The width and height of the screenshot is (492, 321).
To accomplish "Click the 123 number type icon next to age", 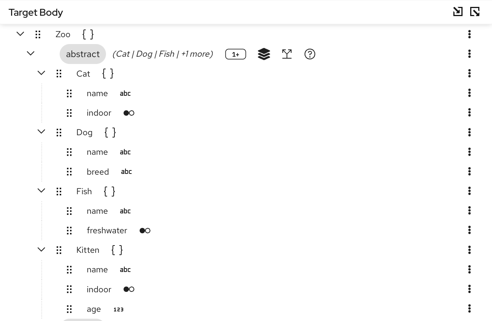I will point(119,309).
